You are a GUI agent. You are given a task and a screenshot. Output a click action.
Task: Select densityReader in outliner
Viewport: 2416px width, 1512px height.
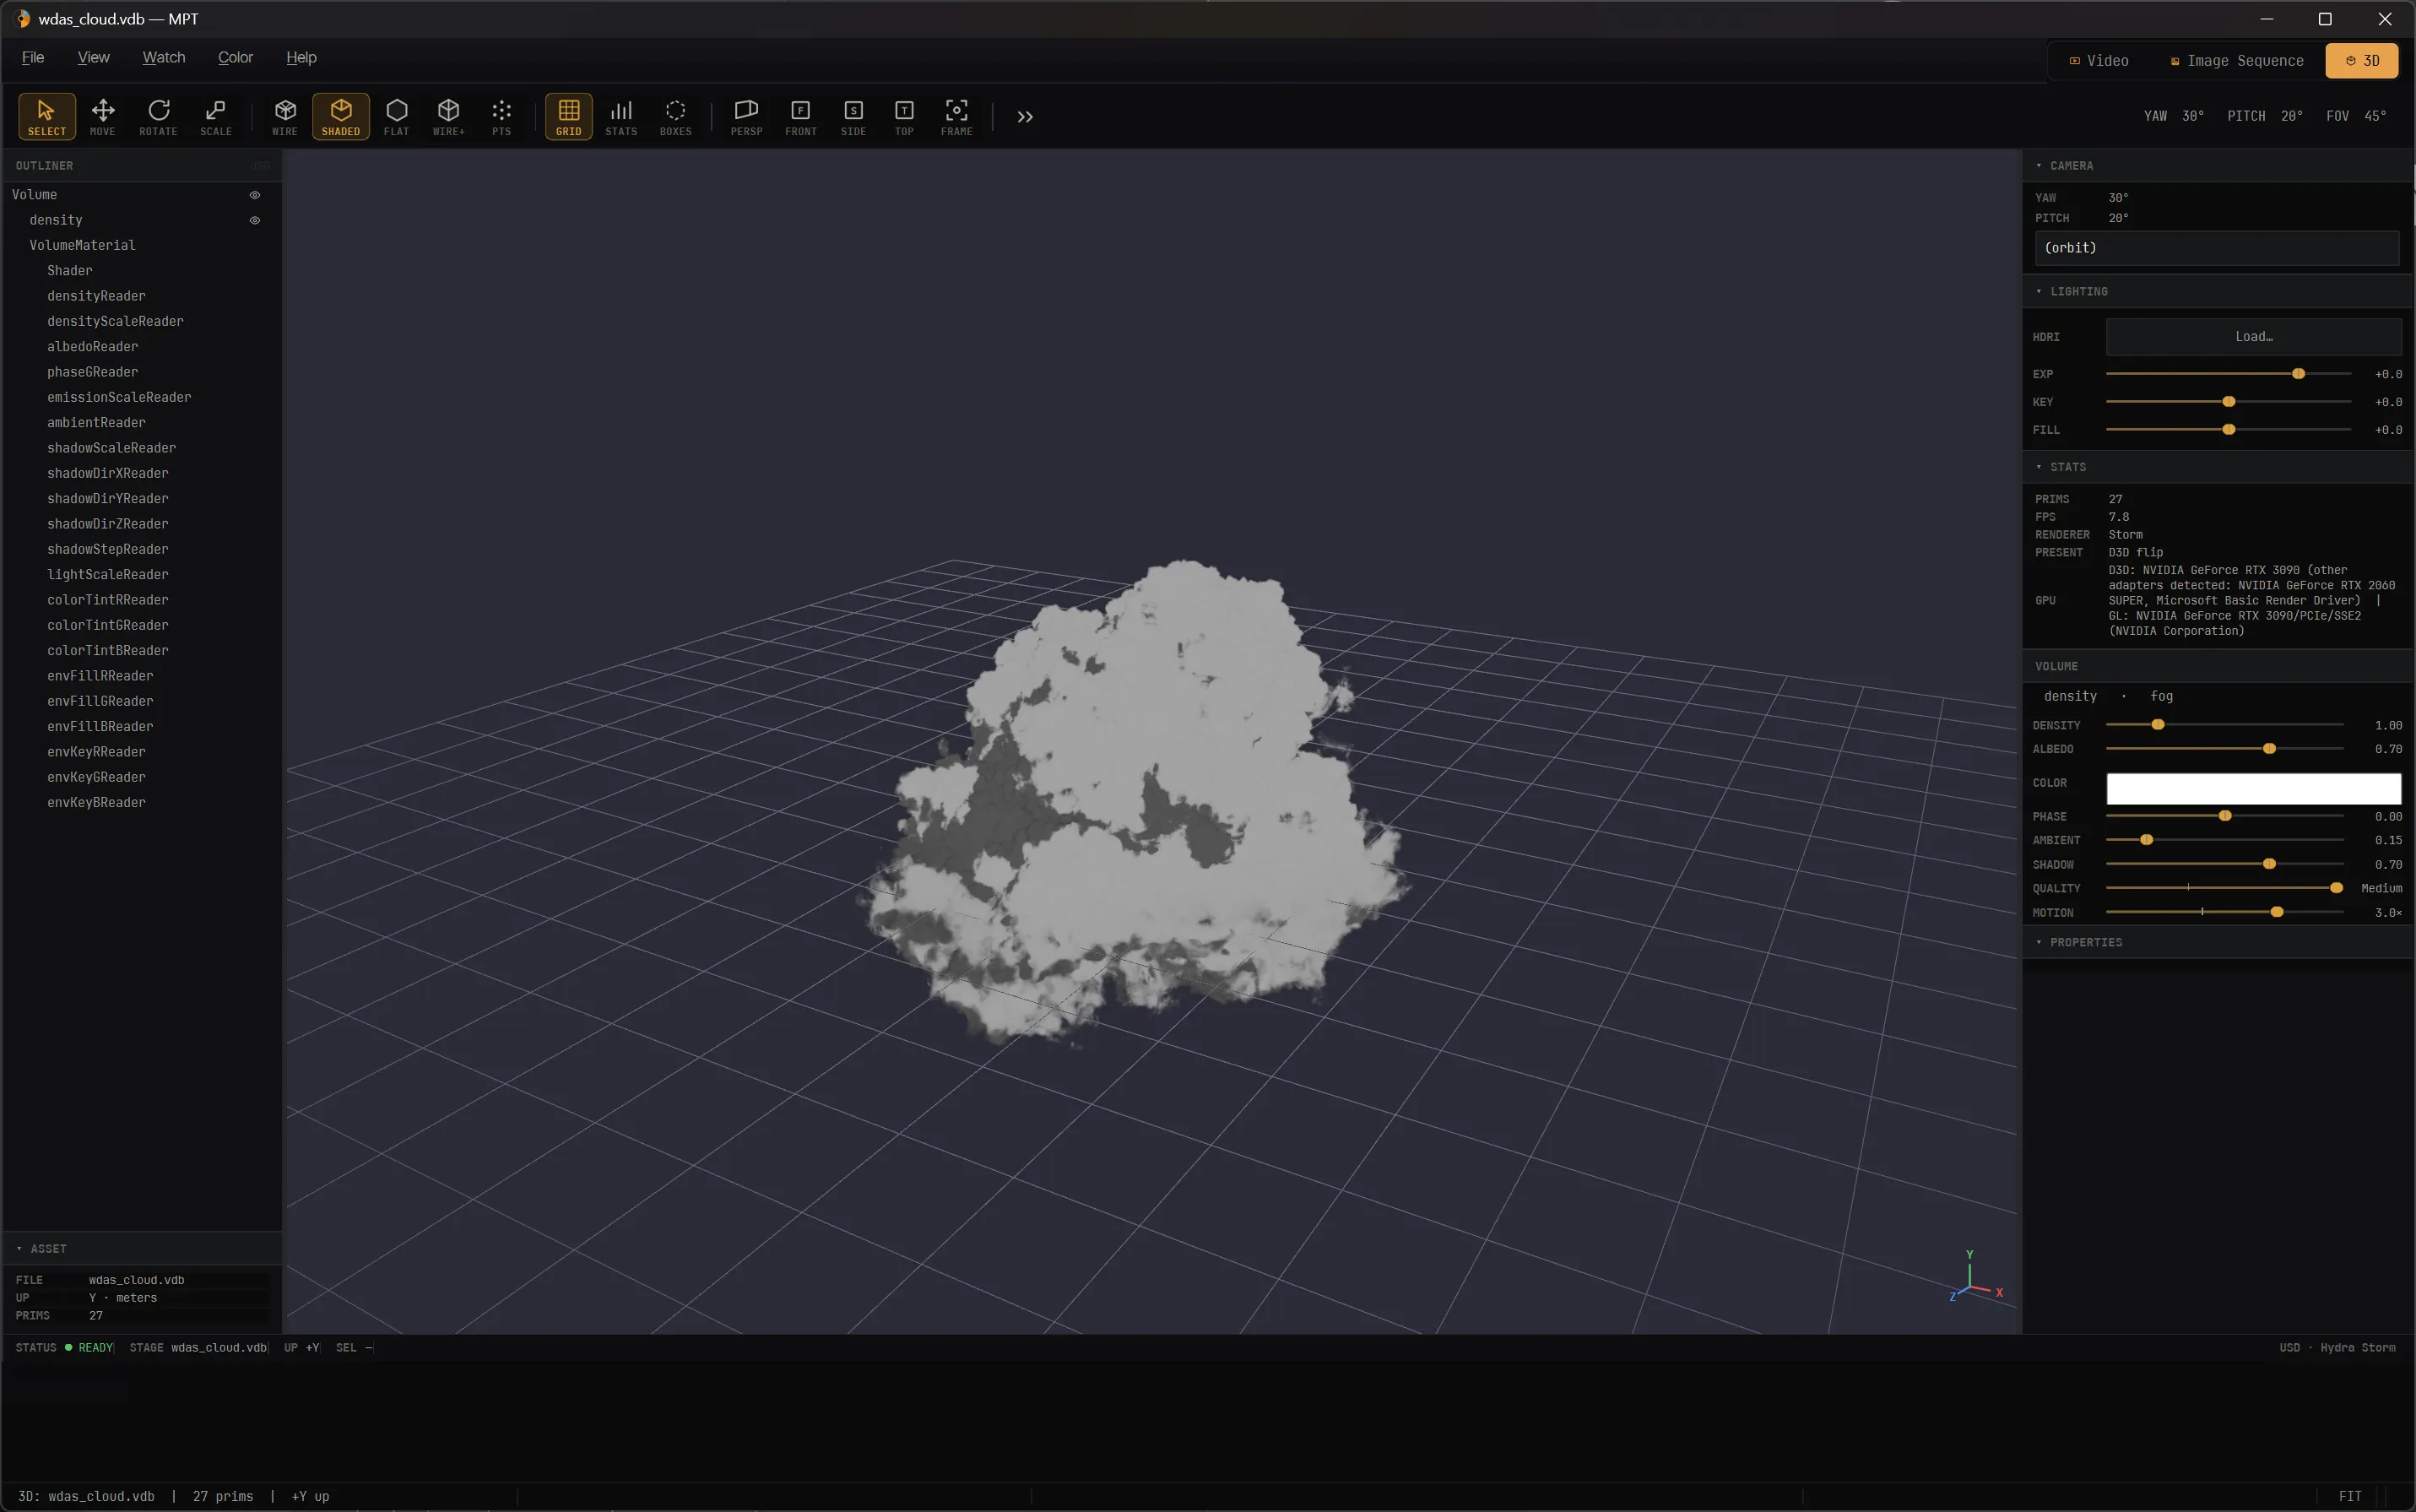click(96, 296)
